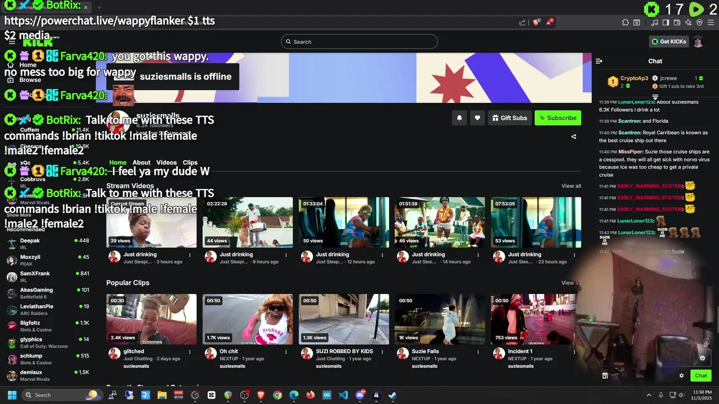Play the SUZI ROBBED BY KIDS clip thumbnail
Viewport: 719px width, 404px height.
pyautogui.click(x=344, y=319)
